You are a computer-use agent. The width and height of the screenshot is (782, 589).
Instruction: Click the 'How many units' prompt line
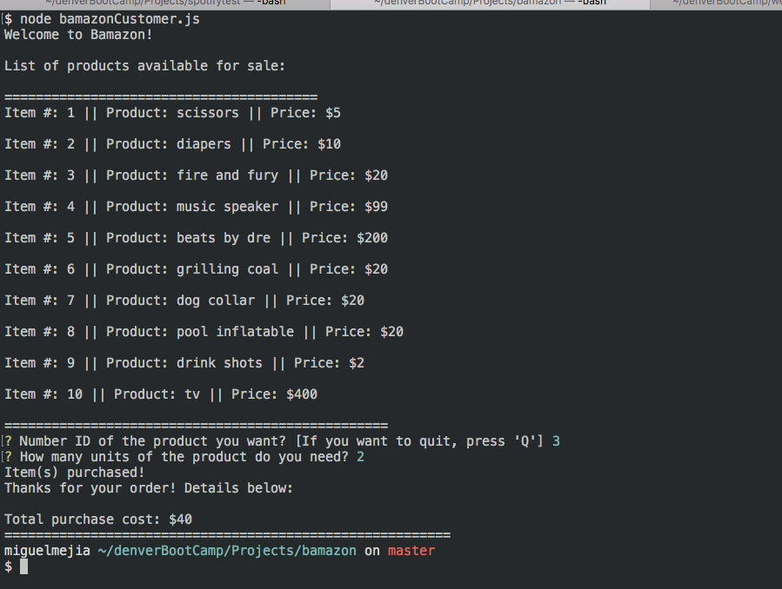[x=184, y=457]
